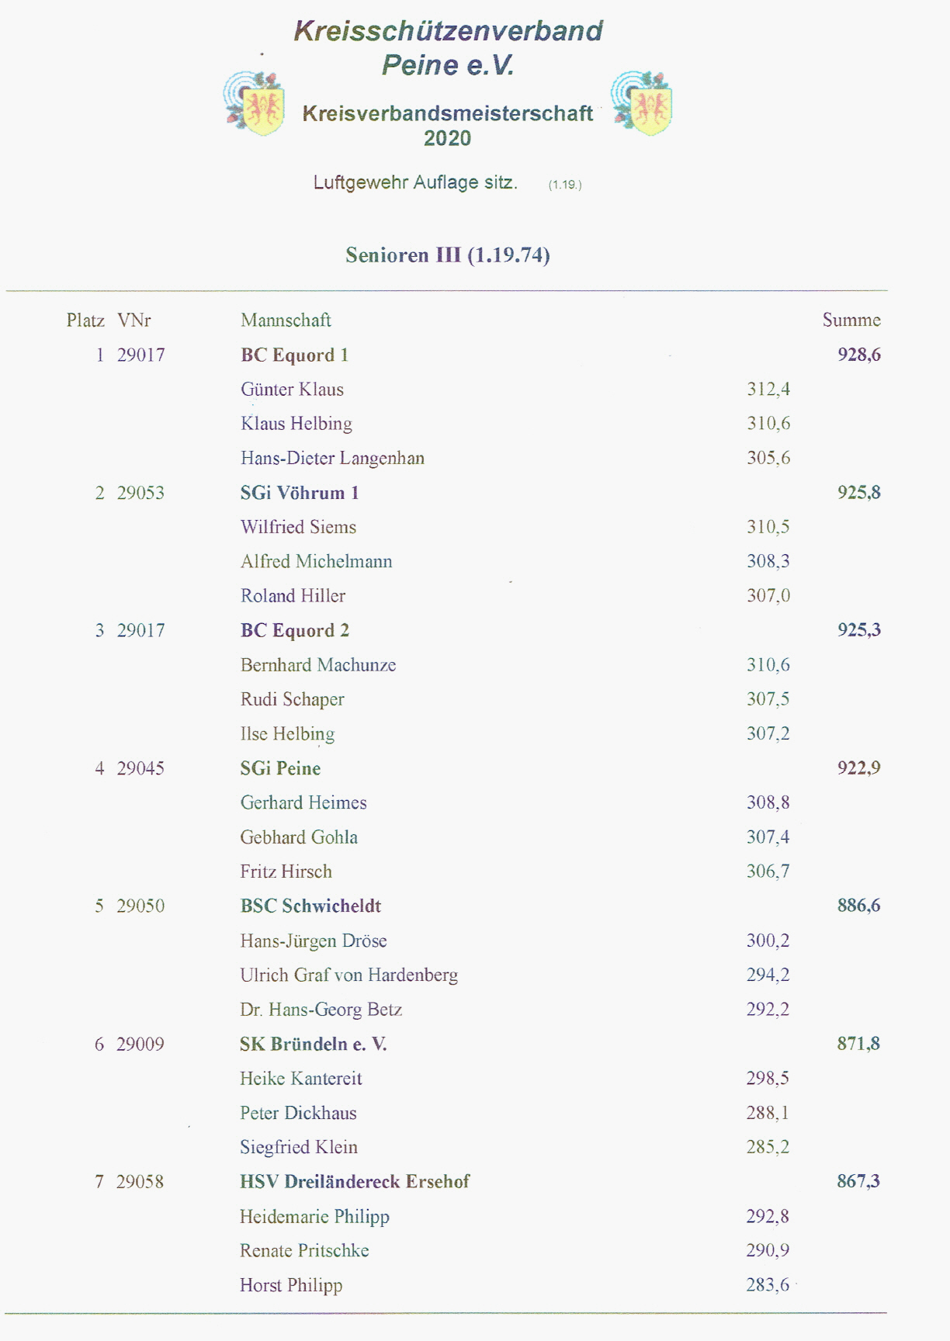950x1341 pixels.
Task: Select Luftgewehr Auflage sitz. subtitle
Action: click(415, 182)
